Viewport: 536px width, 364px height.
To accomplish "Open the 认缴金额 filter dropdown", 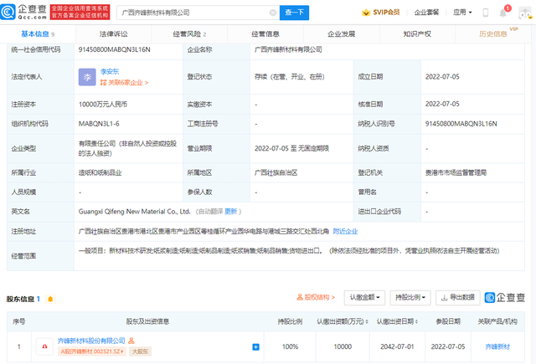I will pyautogui.click(x=365, y=297).
